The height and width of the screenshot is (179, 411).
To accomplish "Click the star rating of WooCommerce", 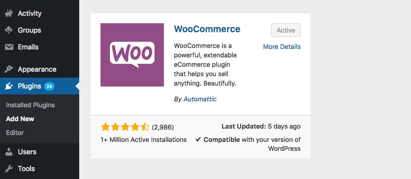I will click(x=125, y=127).
